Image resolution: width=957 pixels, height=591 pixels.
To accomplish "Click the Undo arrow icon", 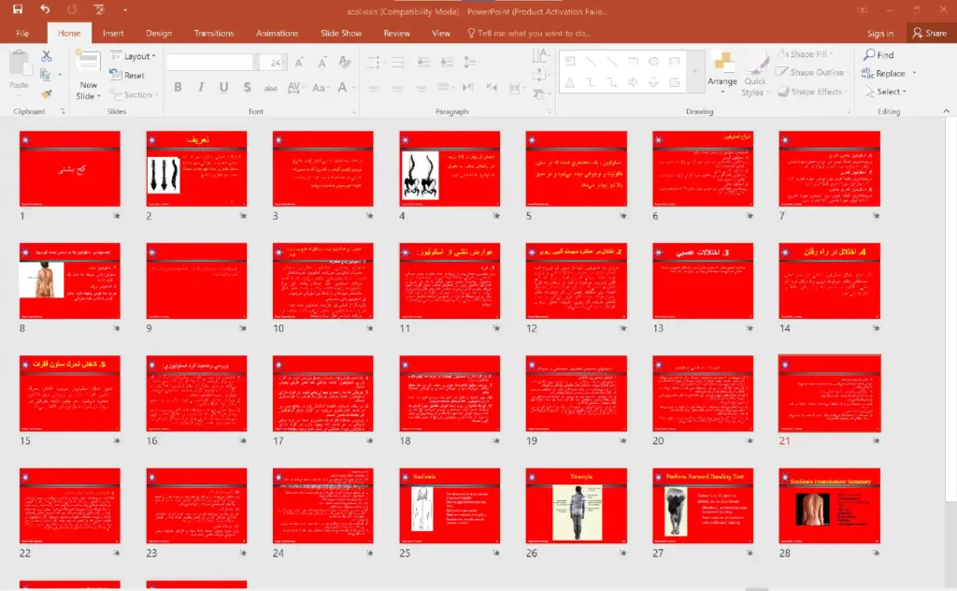I will click(x=46, y=9).
